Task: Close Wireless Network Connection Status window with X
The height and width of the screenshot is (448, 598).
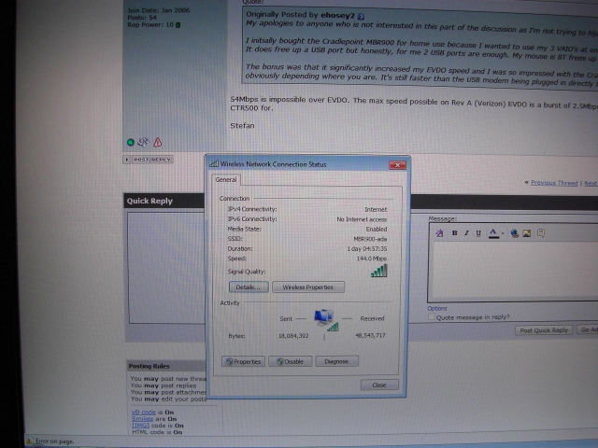Action: [397, 165]
